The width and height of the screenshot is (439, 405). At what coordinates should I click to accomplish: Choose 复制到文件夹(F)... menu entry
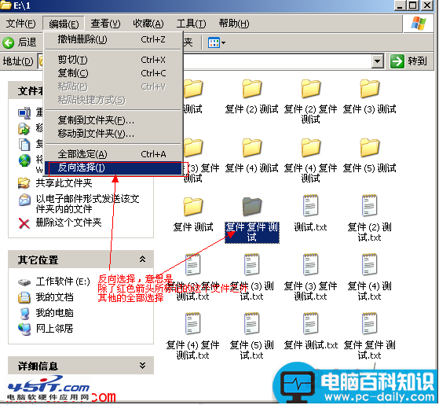(113, 120)
